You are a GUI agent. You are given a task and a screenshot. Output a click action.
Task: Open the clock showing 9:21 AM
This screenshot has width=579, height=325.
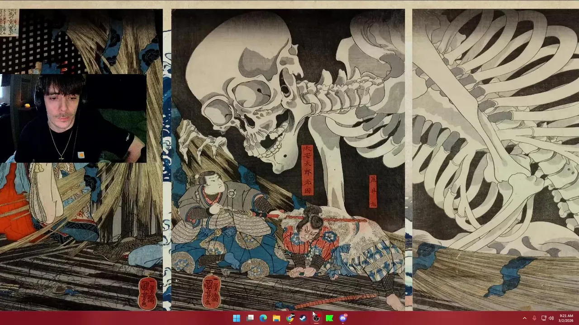[x=566, y=318]
